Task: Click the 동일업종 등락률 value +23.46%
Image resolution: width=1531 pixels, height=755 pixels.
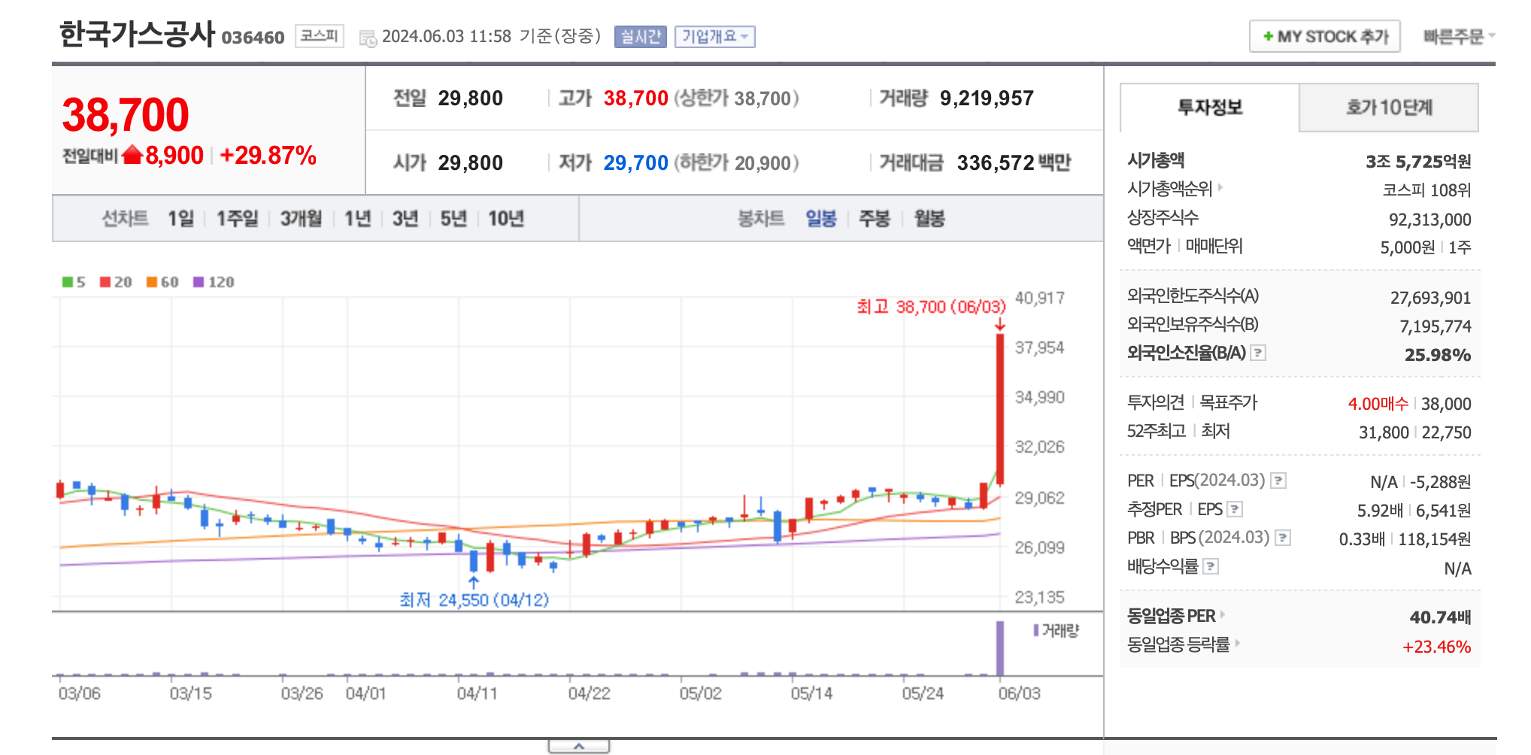Action: (1436, 647)
